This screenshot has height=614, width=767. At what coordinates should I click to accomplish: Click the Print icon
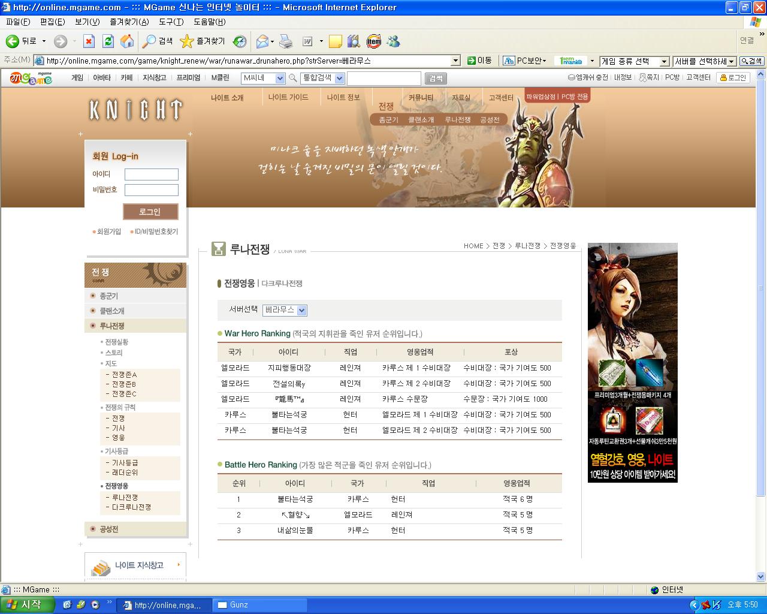286,41
